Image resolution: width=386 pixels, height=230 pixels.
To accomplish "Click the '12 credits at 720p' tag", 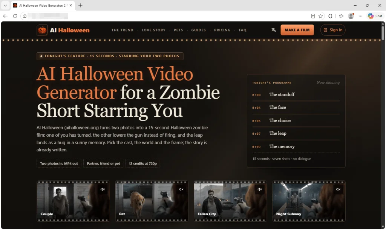I will pos(143,163).
